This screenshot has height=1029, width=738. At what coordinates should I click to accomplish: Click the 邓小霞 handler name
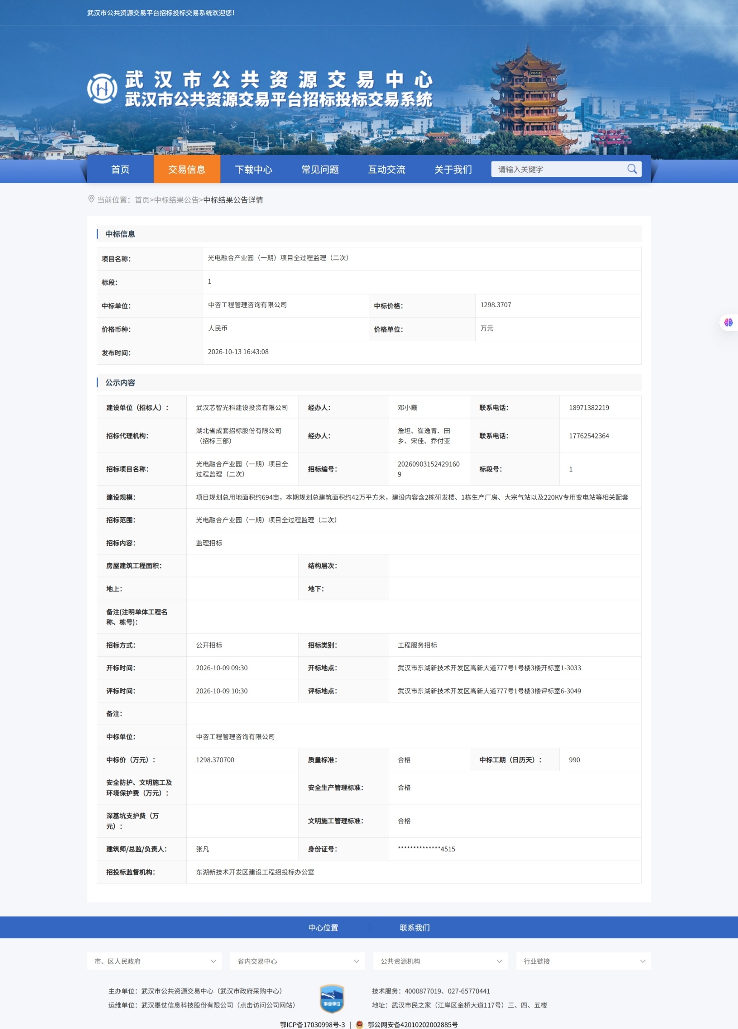408,407
